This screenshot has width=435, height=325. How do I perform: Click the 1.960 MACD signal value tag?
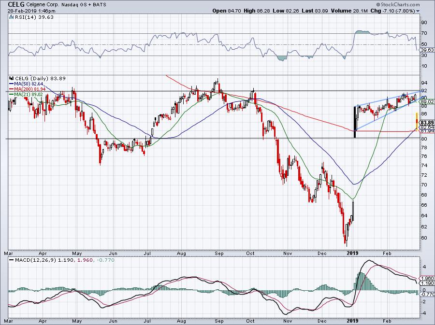tap(427, 279)
